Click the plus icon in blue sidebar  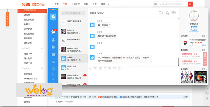click(53, 80)
